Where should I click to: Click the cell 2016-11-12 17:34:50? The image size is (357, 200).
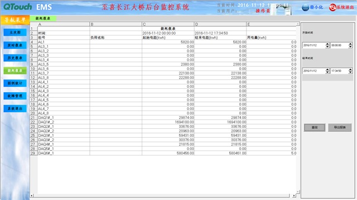tap(220, 33)
